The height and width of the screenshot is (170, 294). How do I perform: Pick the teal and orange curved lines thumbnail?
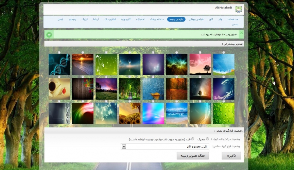(200, 113)
